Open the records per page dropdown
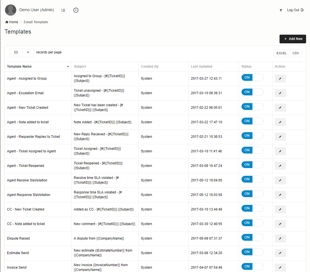The height and width of the screenshot is (272, 310). (x=22, y=52)
